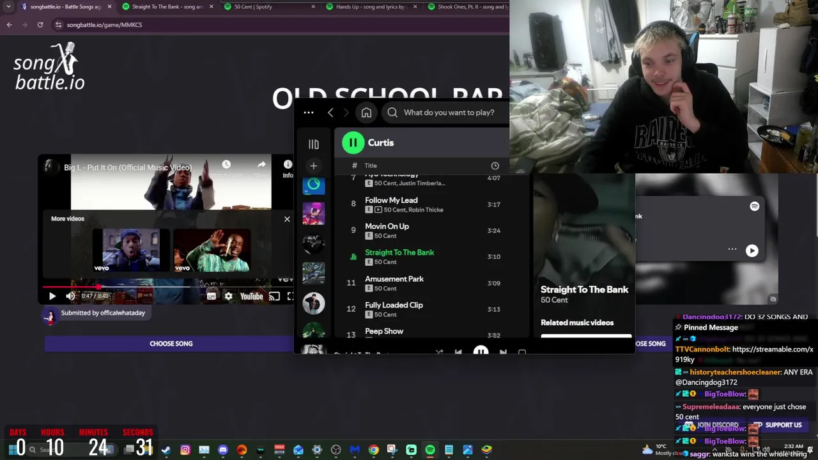Go back in the browser
The height and width of the screenshot is (460, 818).
tap(10, 24)
